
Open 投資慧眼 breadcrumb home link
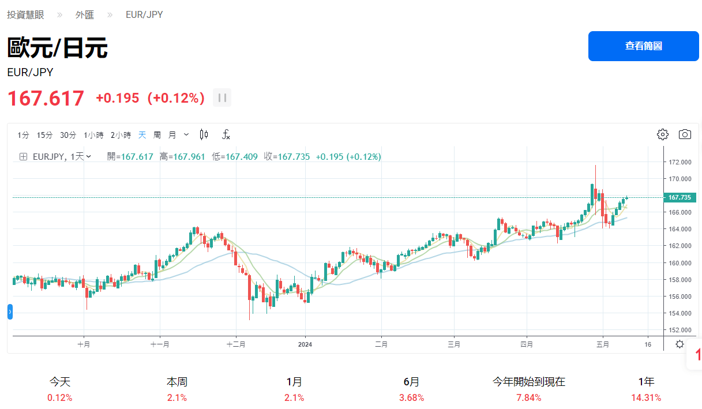point(25,14)
